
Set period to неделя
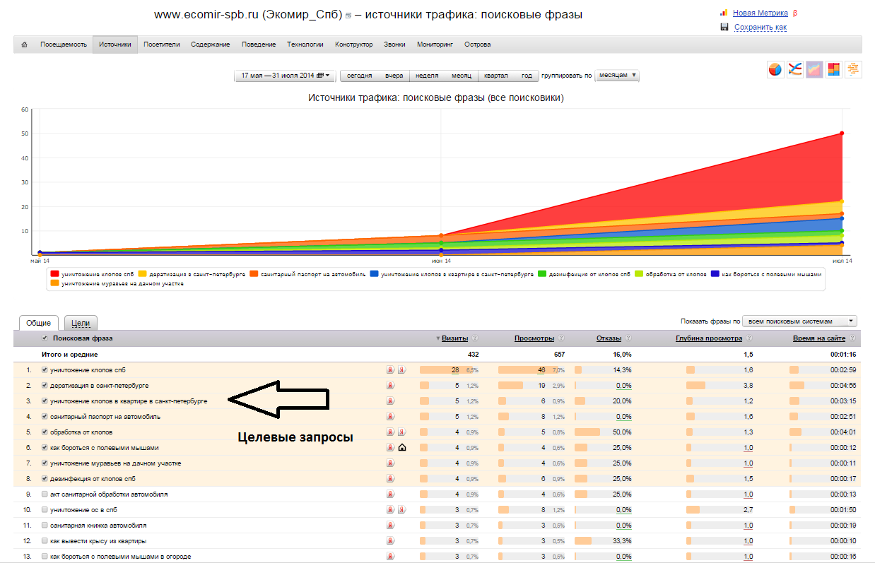pyautogui.click(x=427, y=76)
